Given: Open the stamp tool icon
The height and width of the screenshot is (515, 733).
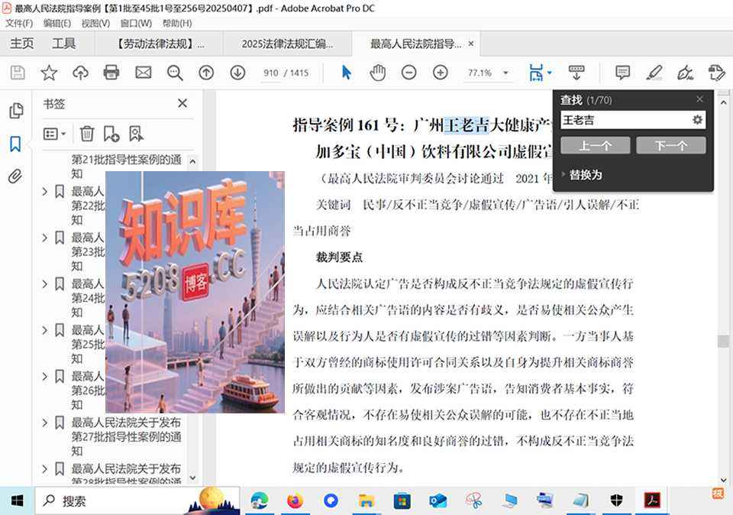Looking at the screenshot, I should (717, 73).
